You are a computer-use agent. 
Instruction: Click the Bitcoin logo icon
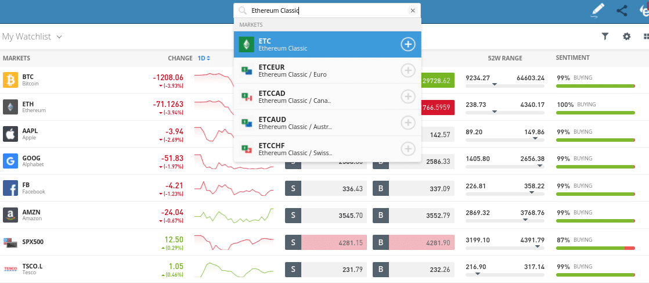tap(10, 80)
